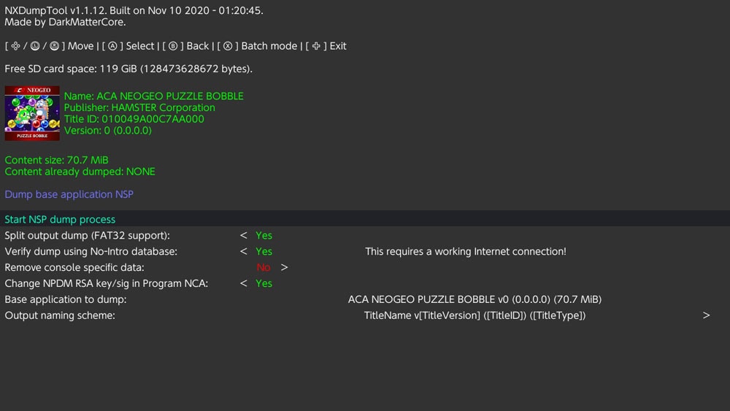Click the D-pad move icon
Screen dimensions: 730x411
tap(15, 46)
